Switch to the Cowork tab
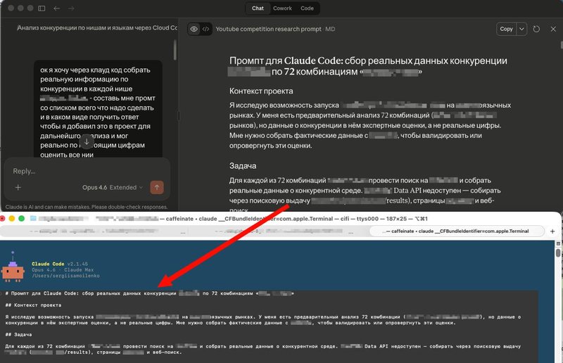Image resolution: width=563 pixels, height=363 pixels. [x=282, y=8]
